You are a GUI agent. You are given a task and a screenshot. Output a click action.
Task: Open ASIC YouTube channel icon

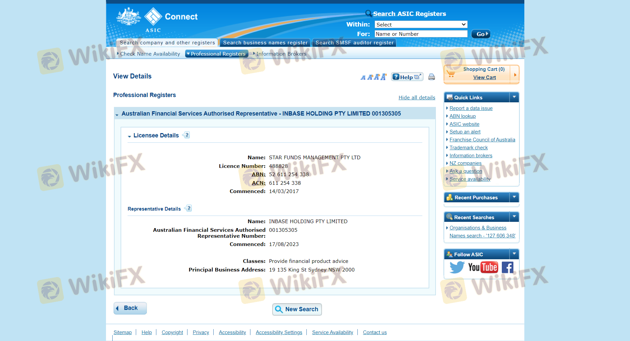coord(483,267)
